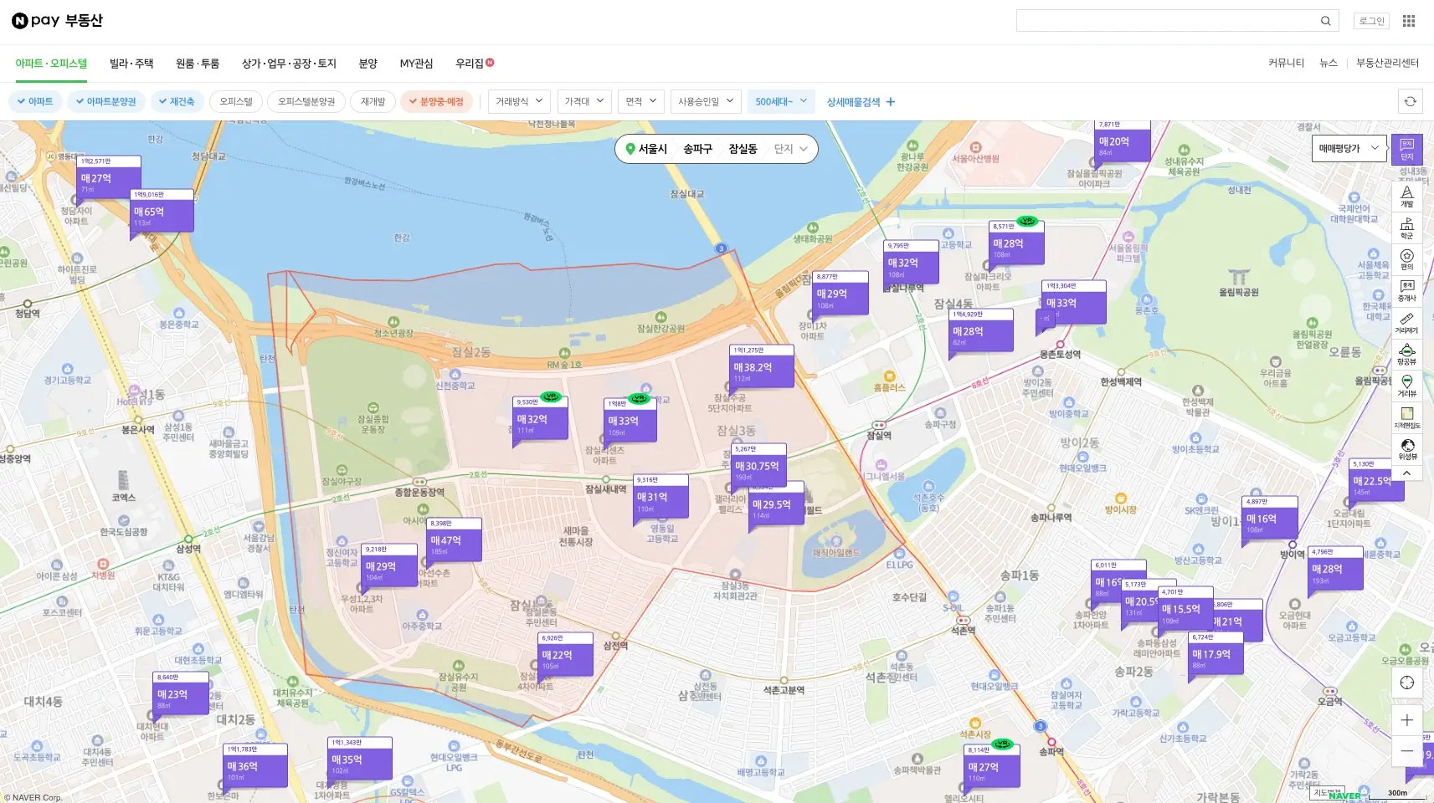Viewport: 1434px width, 803px height.
Task: Change city via 서울시 selector
Action: click(x=652, y=149)
